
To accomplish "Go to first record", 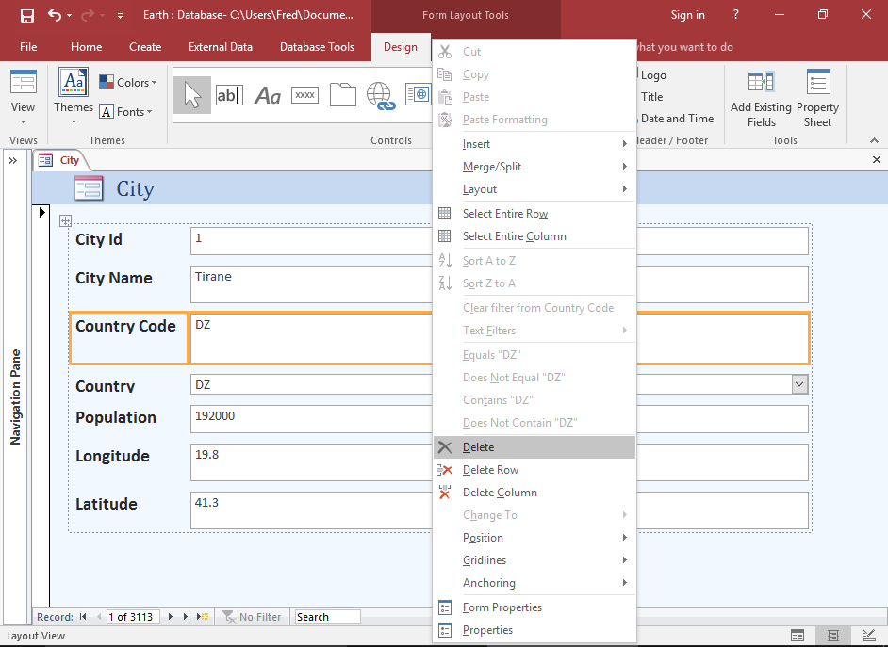I will click(83, 617).
